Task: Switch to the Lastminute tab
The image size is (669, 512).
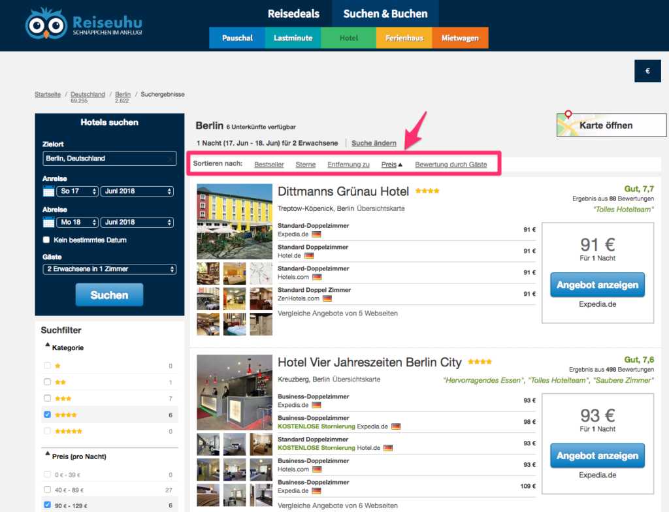Action: click(293, 38)
